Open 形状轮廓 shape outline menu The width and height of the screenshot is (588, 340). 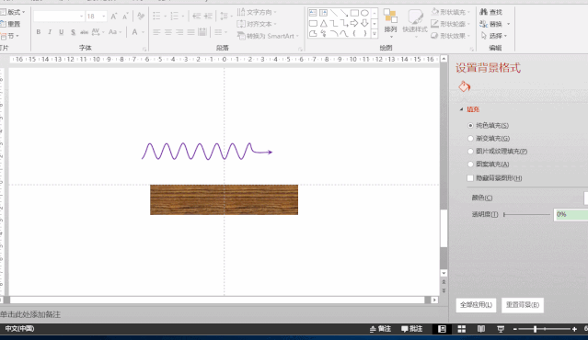(450, 24)
